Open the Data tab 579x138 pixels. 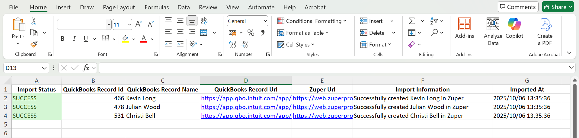184,7
